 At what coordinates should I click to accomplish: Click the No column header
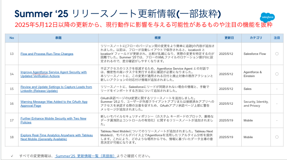pos(12,38)
